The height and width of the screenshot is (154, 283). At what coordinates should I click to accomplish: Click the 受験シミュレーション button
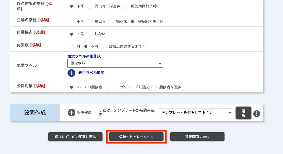coord(136,137)
